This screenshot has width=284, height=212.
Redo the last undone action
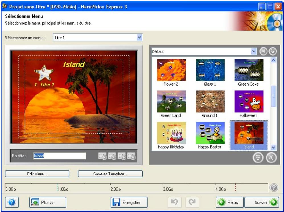[x=192, y=202]
